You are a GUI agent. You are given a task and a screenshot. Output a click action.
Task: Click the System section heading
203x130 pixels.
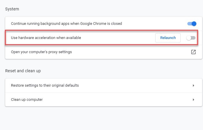pos(12,9)
